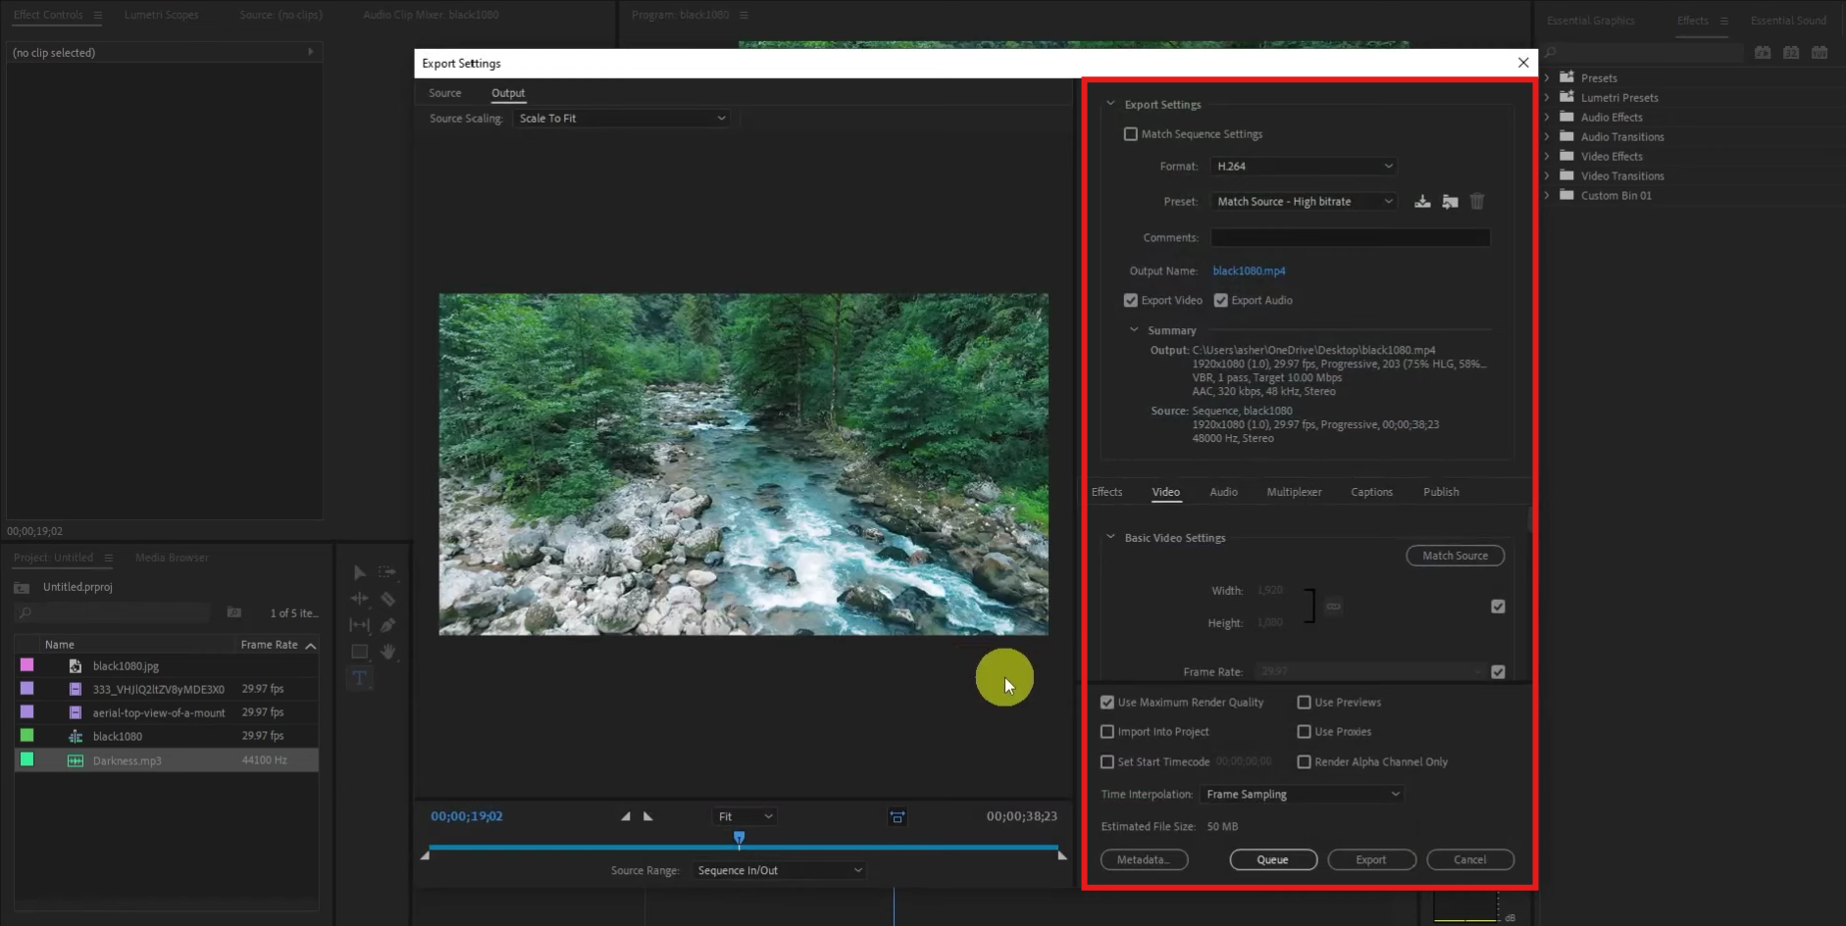Select the Type tool in toolbar
This screenshot has width=1846, height=926.
pos(359,678)
